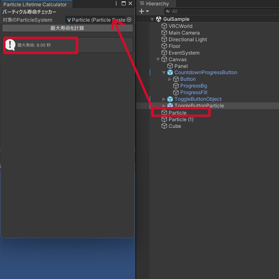Image resolution: width=279 pixels, height=279 pixels.
Task: Click the cube icon beside Panel
Action: [170, 66]
